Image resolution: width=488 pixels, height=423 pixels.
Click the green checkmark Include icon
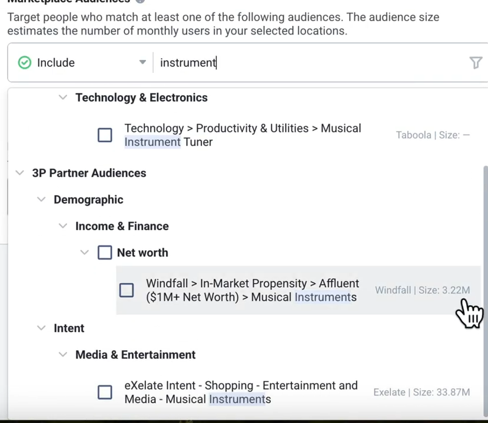[x=25, y=63]
